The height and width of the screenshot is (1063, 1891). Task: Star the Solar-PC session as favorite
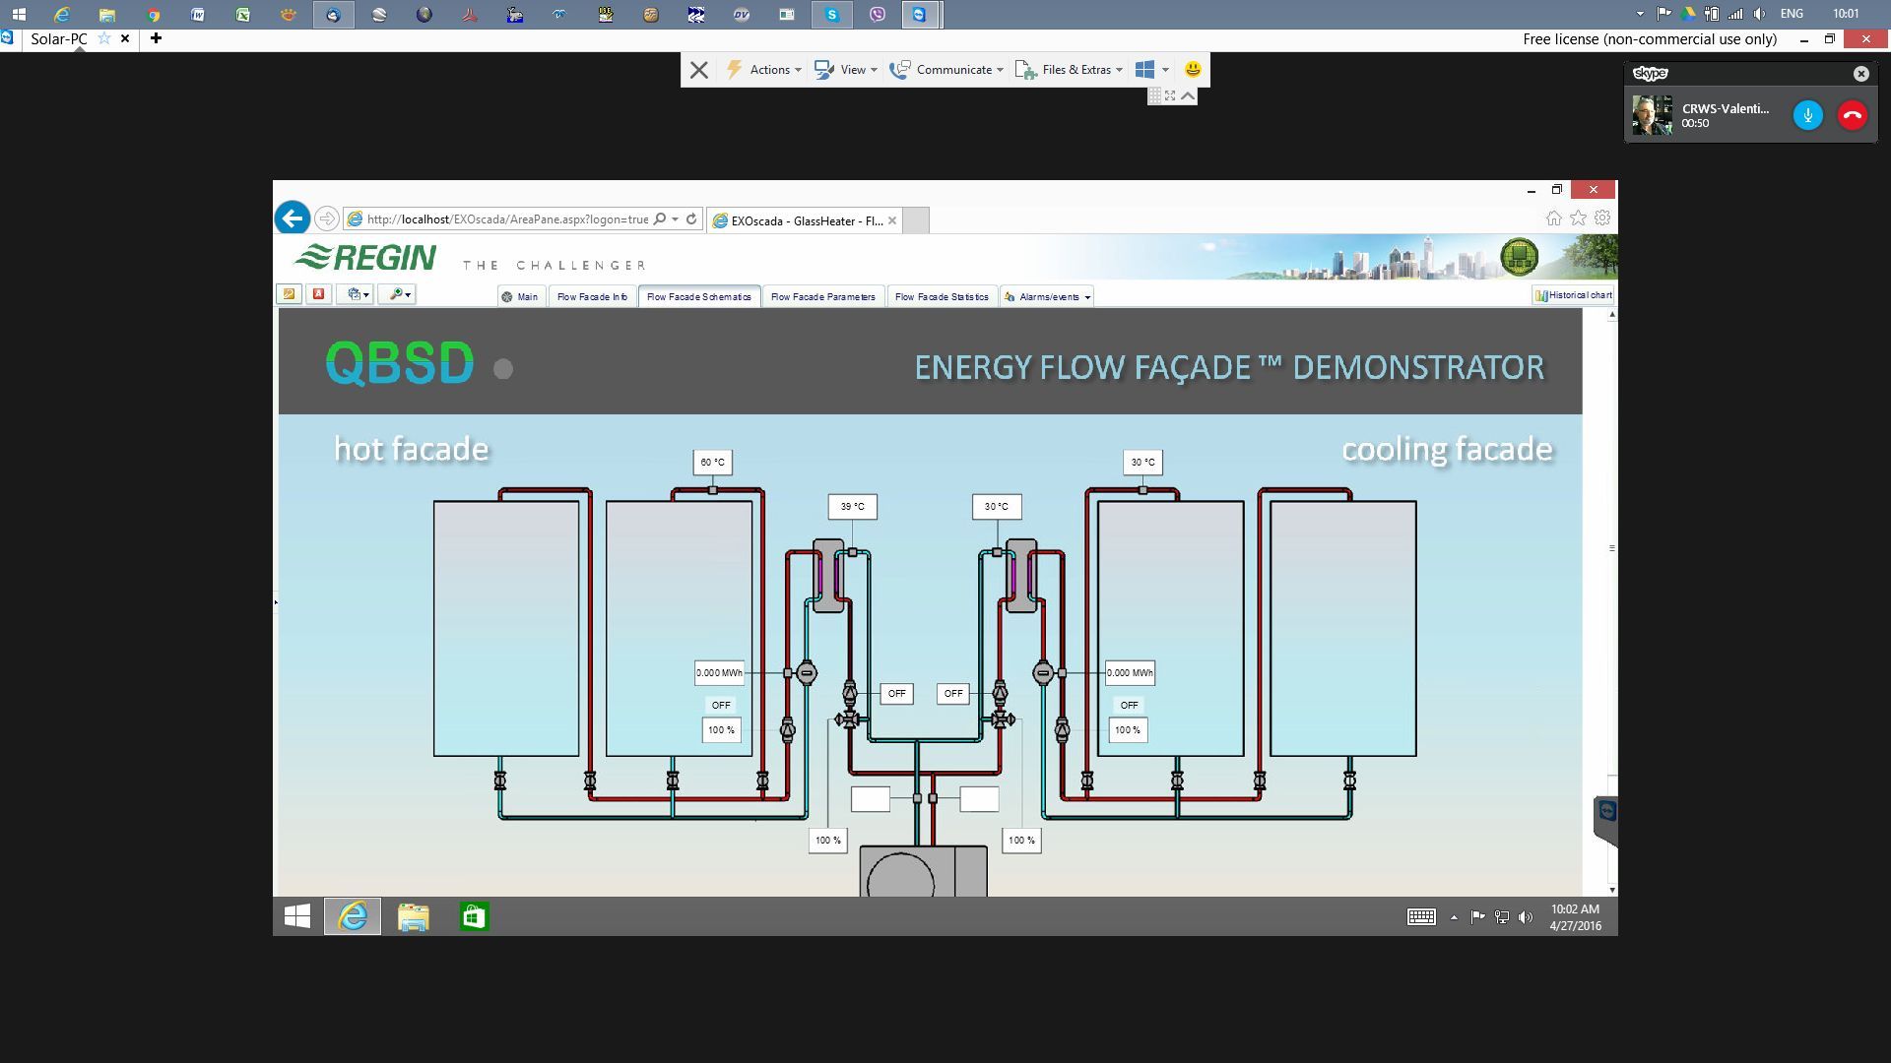pos(103,38)
